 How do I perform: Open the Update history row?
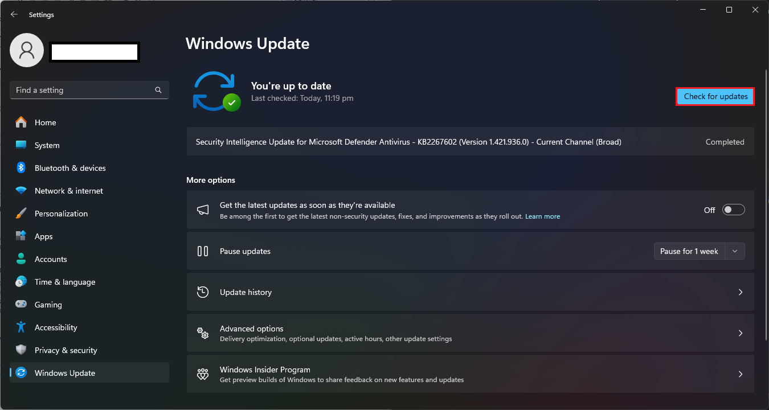pos(470,292)
